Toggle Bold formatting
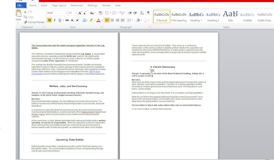The image size is (274, 160). click(49, 20)
